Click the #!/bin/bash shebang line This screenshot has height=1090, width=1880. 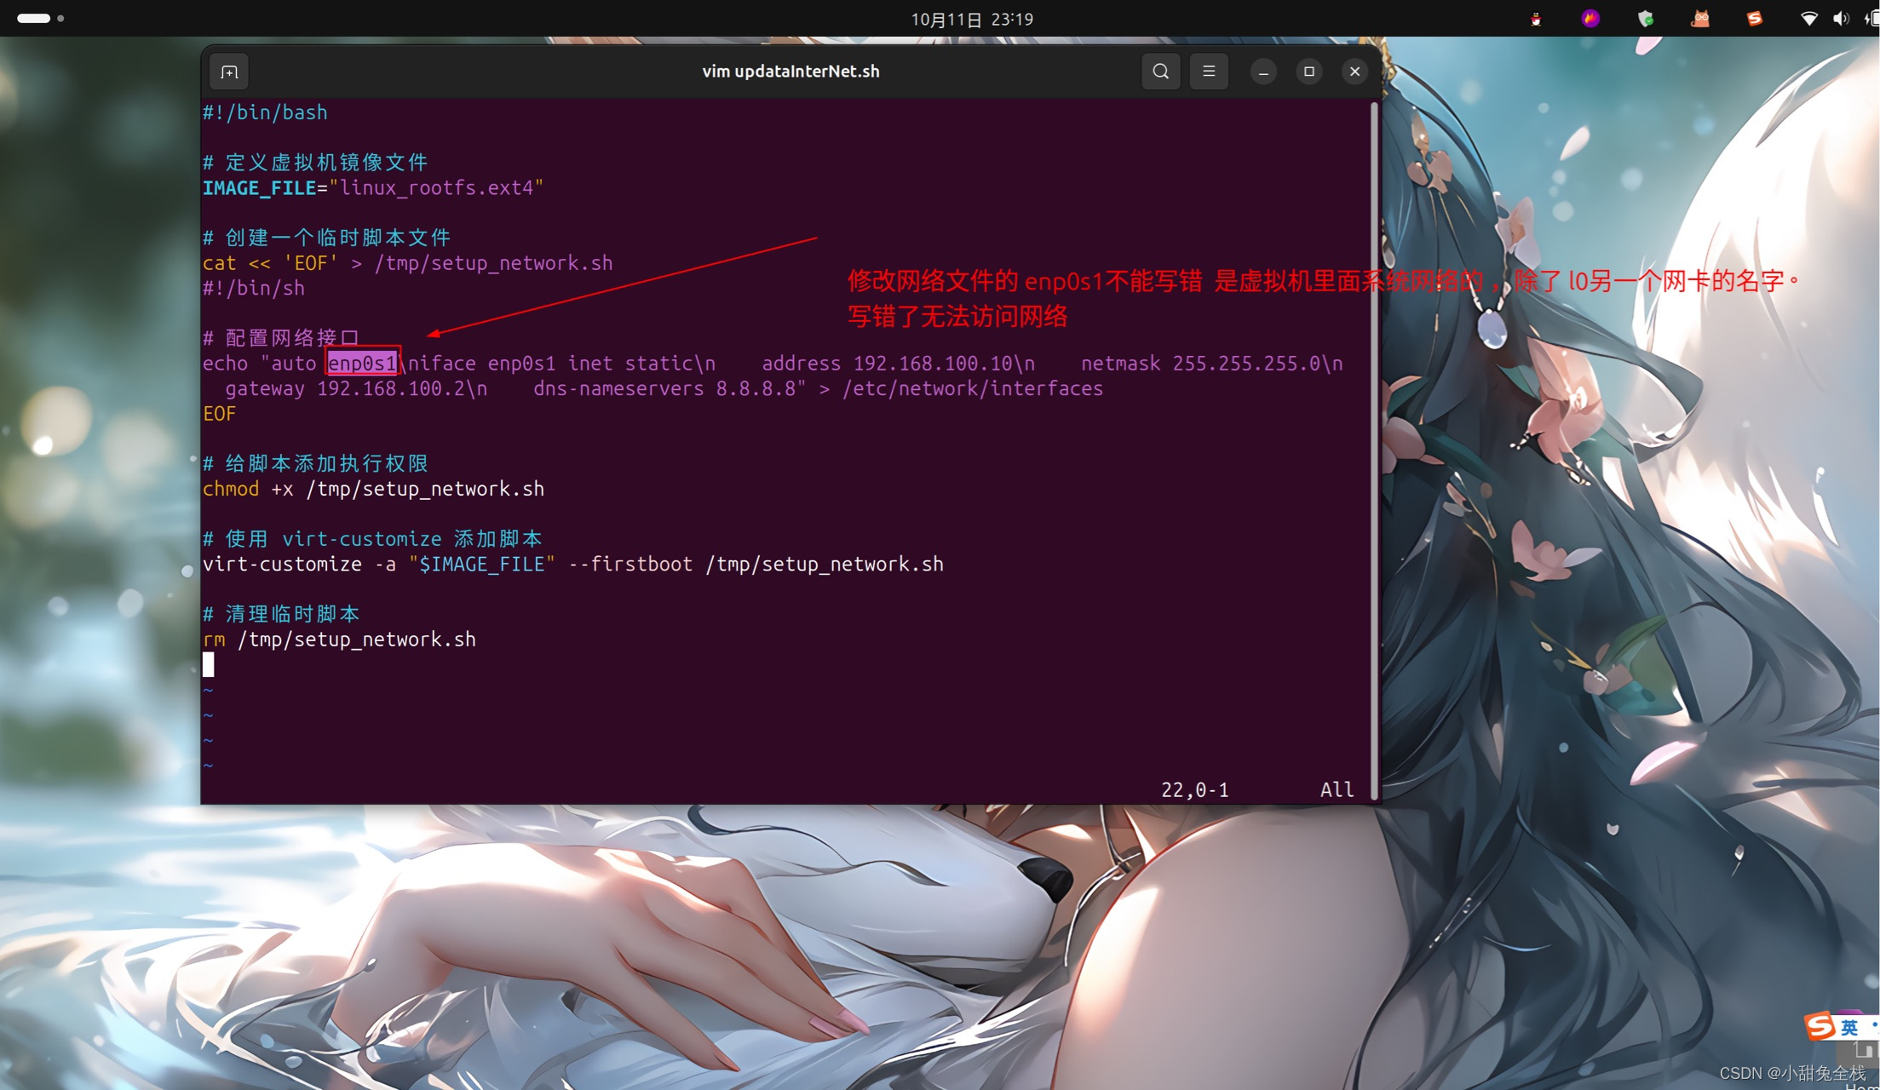[265, 112]
